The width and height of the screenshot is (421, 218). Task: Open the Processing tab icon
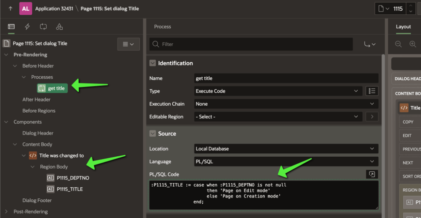tap(43, 27)
